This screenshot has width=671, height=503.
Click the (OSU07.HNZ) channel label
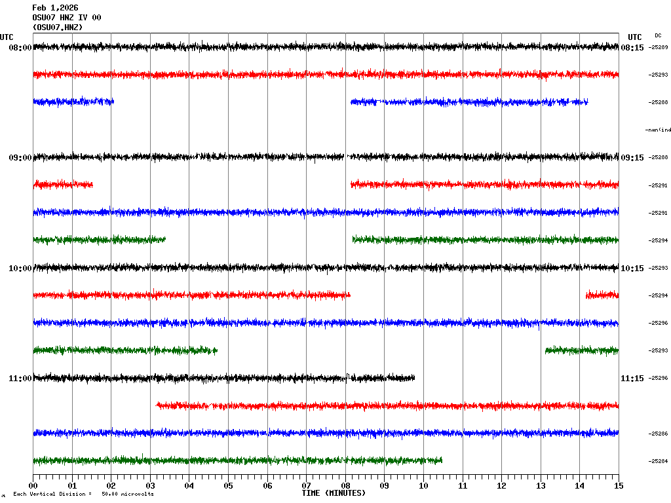[58, 28]
